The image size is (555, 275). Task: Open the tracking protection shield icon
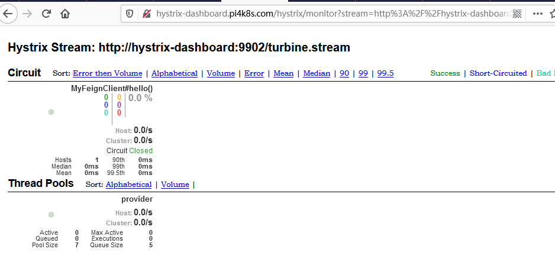point(130,14)
